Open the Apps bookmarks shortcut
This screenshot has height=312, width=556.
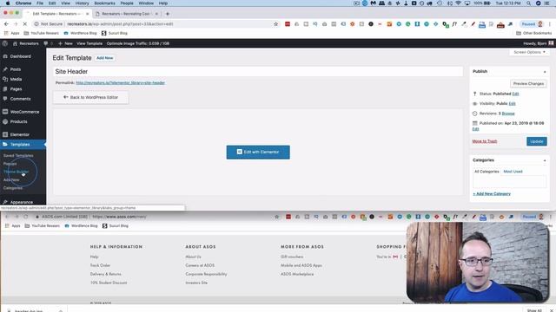tap(12, 33)
